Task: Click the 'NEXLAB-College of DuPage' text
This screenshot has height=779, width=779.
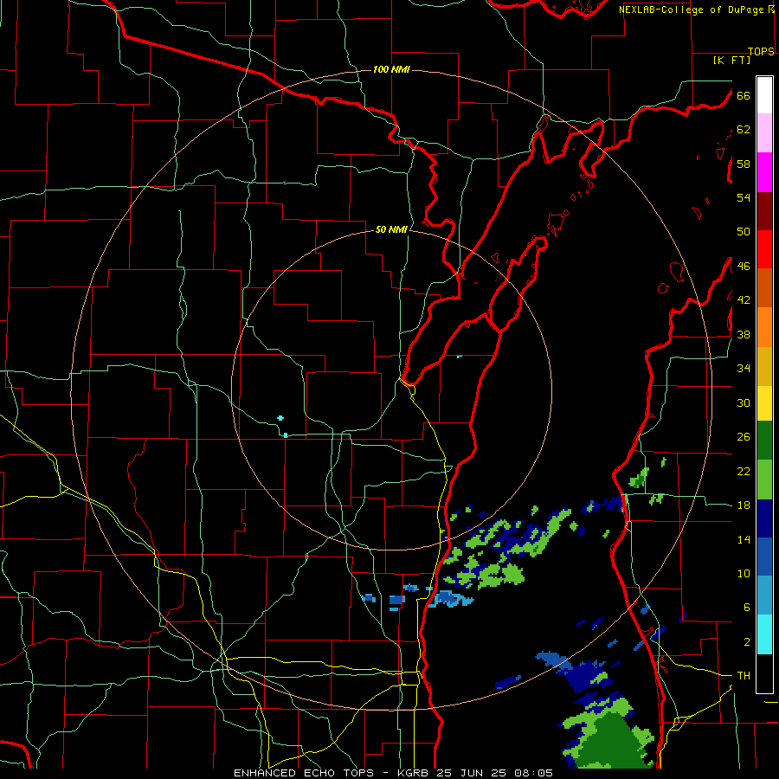Action: click(692, 10)
